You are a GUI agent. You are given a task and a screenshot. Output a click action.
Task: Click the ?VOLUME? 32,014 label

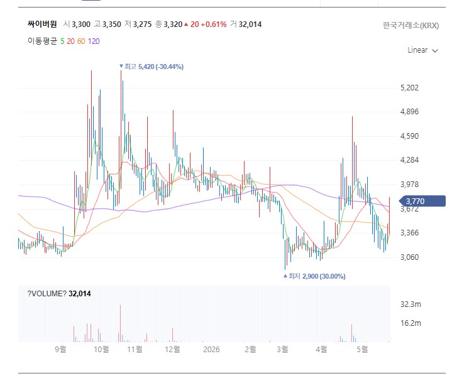59,294
